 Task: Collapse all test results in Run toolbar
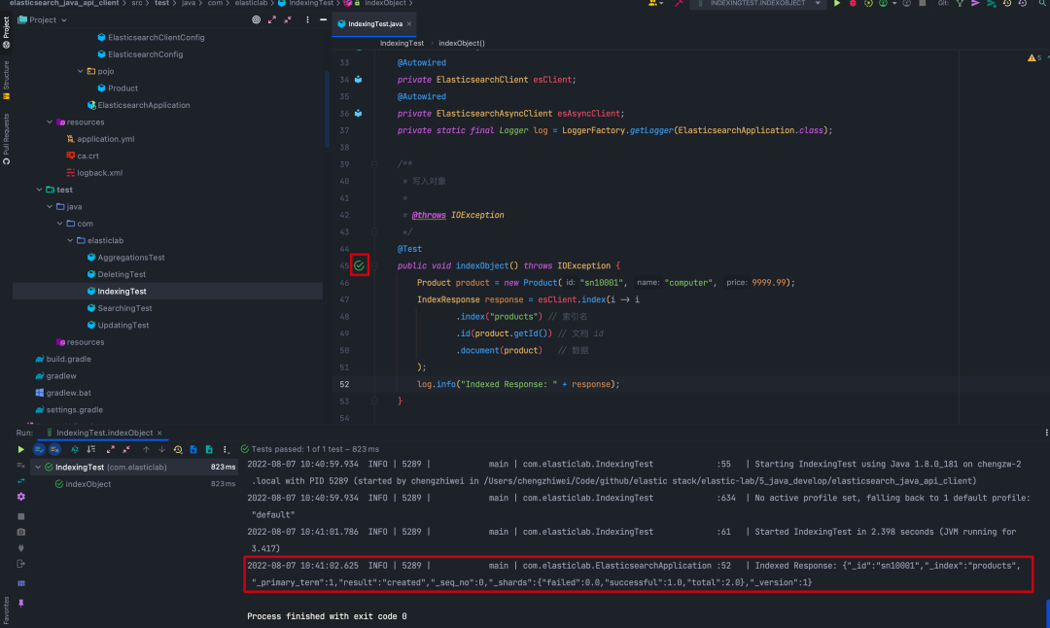click(x=126, y=449)
